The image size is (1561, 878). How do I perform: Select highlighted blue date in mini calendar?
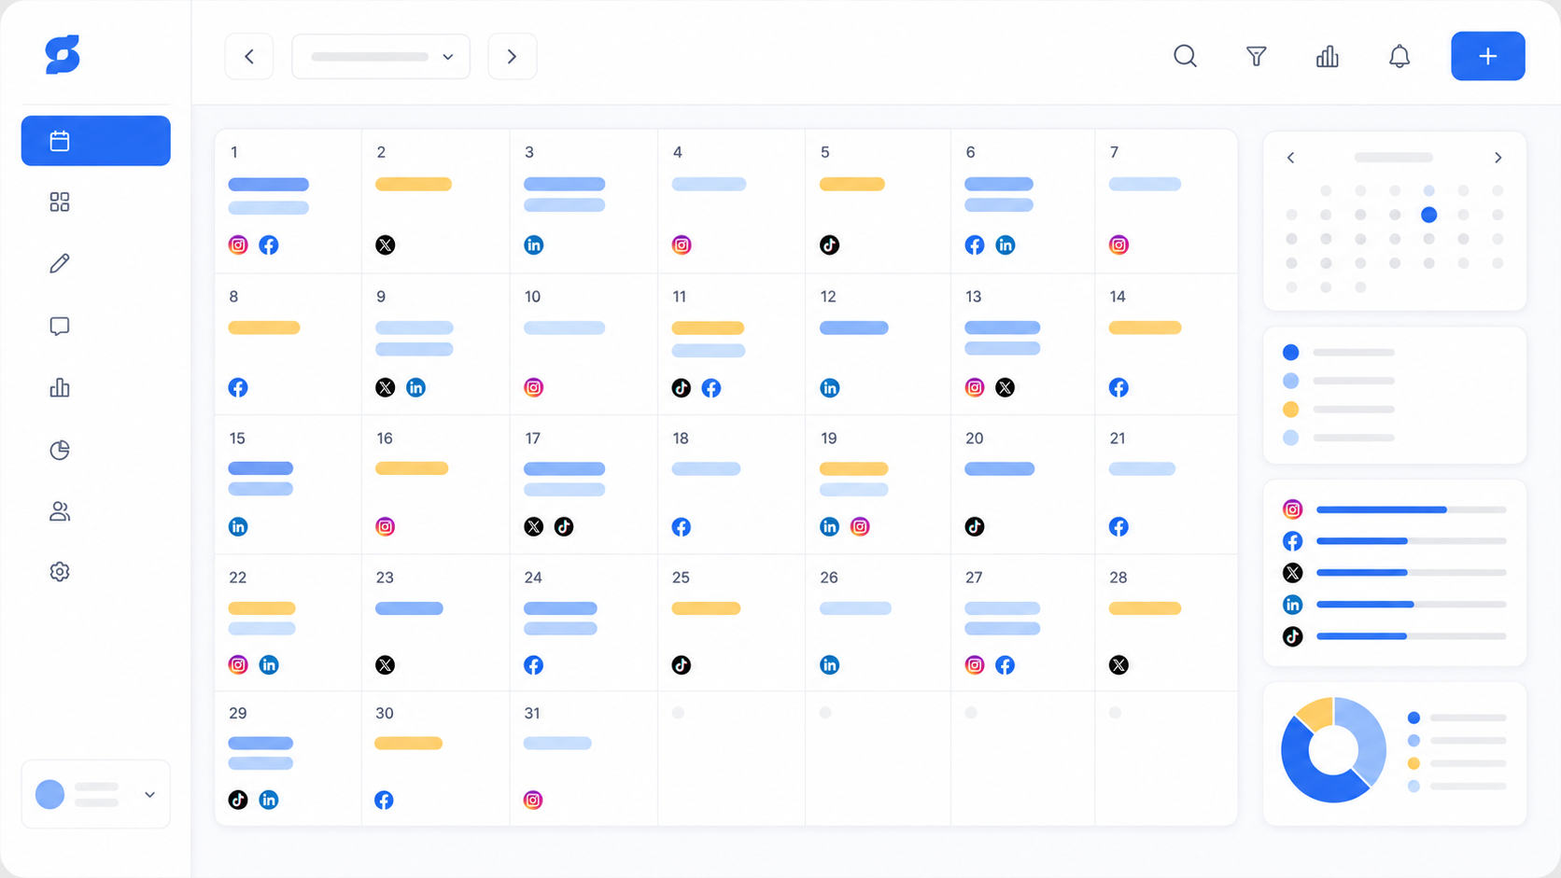click(1428, 215)
